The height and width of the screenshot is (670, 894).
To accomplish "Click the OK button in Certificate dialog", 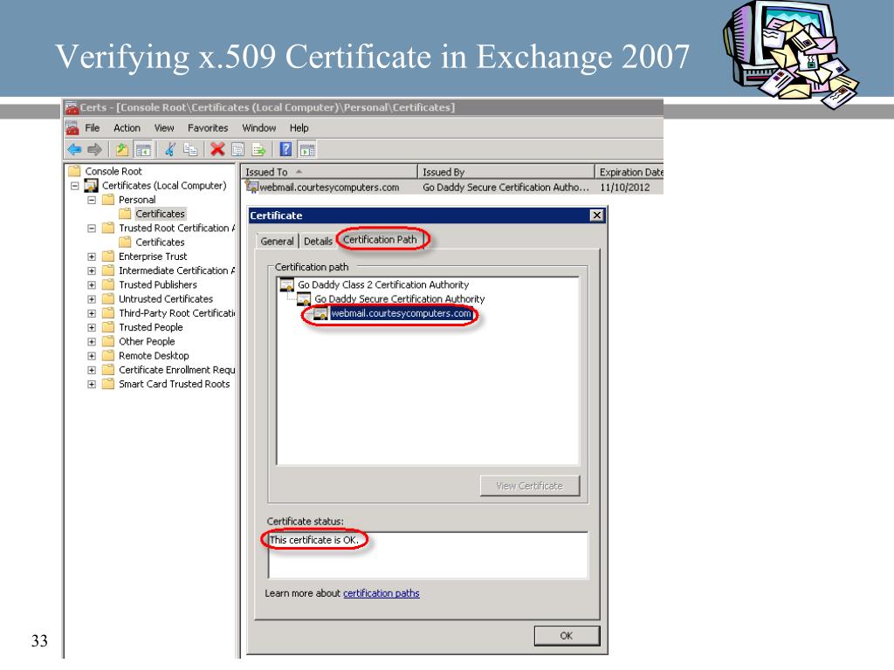I will (566, 636).
